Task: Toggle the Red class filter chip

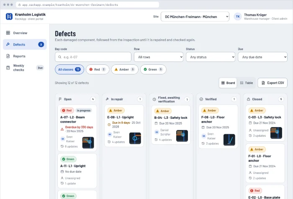Action: pos(98,69)
